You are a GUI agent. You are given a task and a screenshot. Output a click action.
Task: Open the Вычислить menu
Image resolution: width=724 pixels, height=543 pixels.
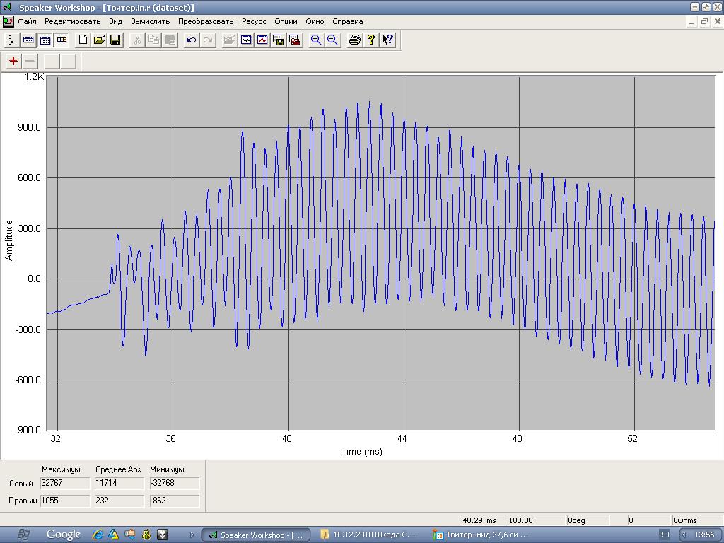(150, 21)
